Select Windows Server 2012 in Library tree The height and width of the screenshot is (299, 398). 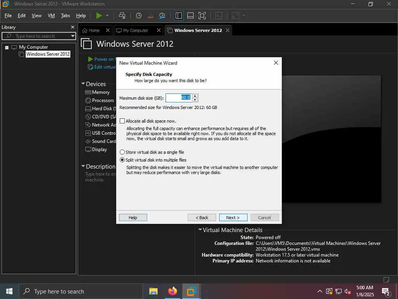coord(48,54)
